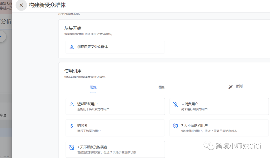Click the magic wand icon beside 预测

click(x=230, y=87)
